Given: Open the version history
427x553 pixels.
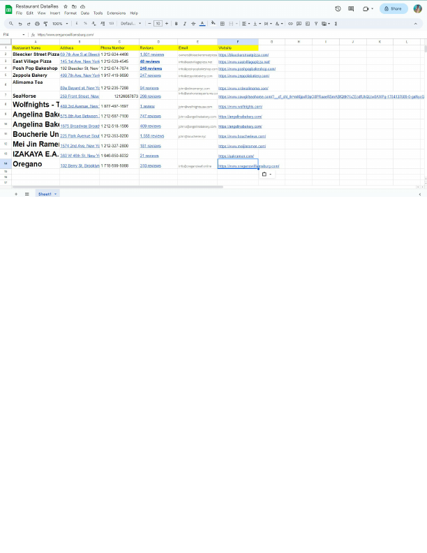Looking at the screenshot, I should point(338,9).
